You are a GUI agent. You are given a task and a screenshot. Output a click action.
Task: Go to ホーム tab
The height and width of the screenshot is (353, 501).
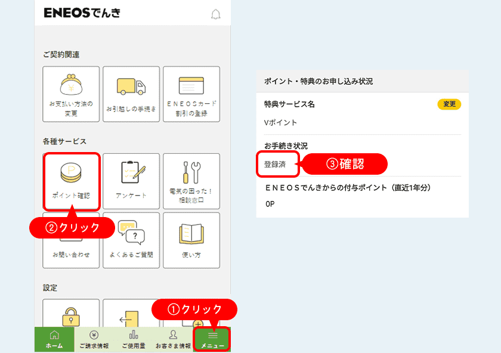[54, 339]
